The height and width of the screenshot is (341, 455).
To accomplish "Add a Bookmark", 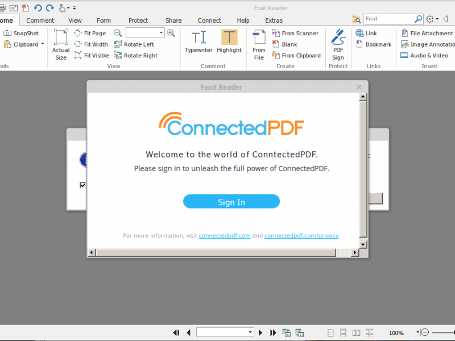I will point(374,44).
